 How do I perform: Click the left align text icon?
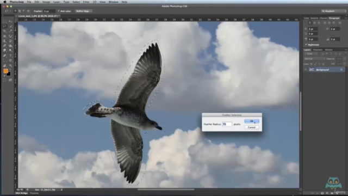point(310,23)
